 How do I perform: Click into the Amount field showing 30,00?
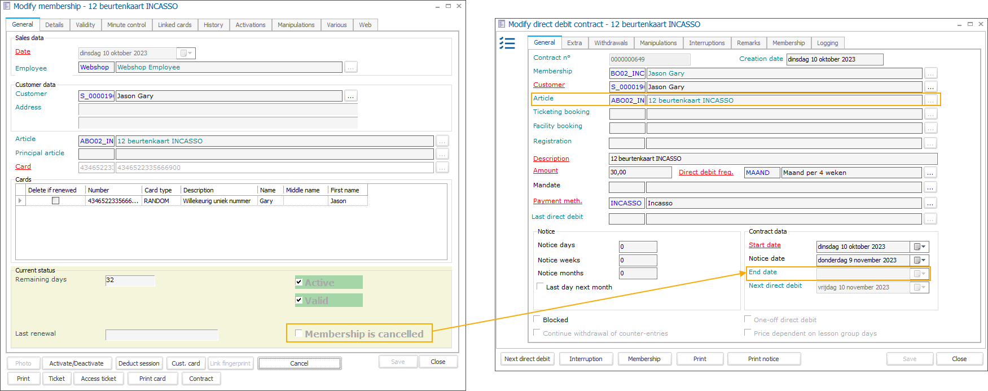click(x=640, y=173)
